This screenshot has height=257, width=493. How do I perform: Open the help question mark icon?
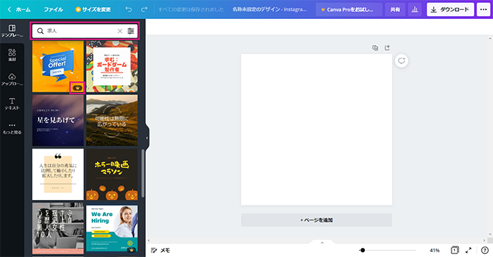pos(485,251)
